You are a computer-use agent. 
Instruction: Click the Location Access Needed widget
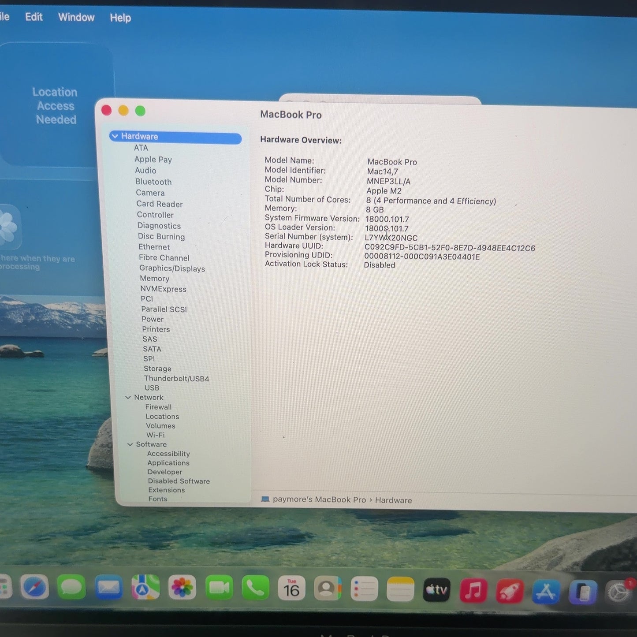56,105
